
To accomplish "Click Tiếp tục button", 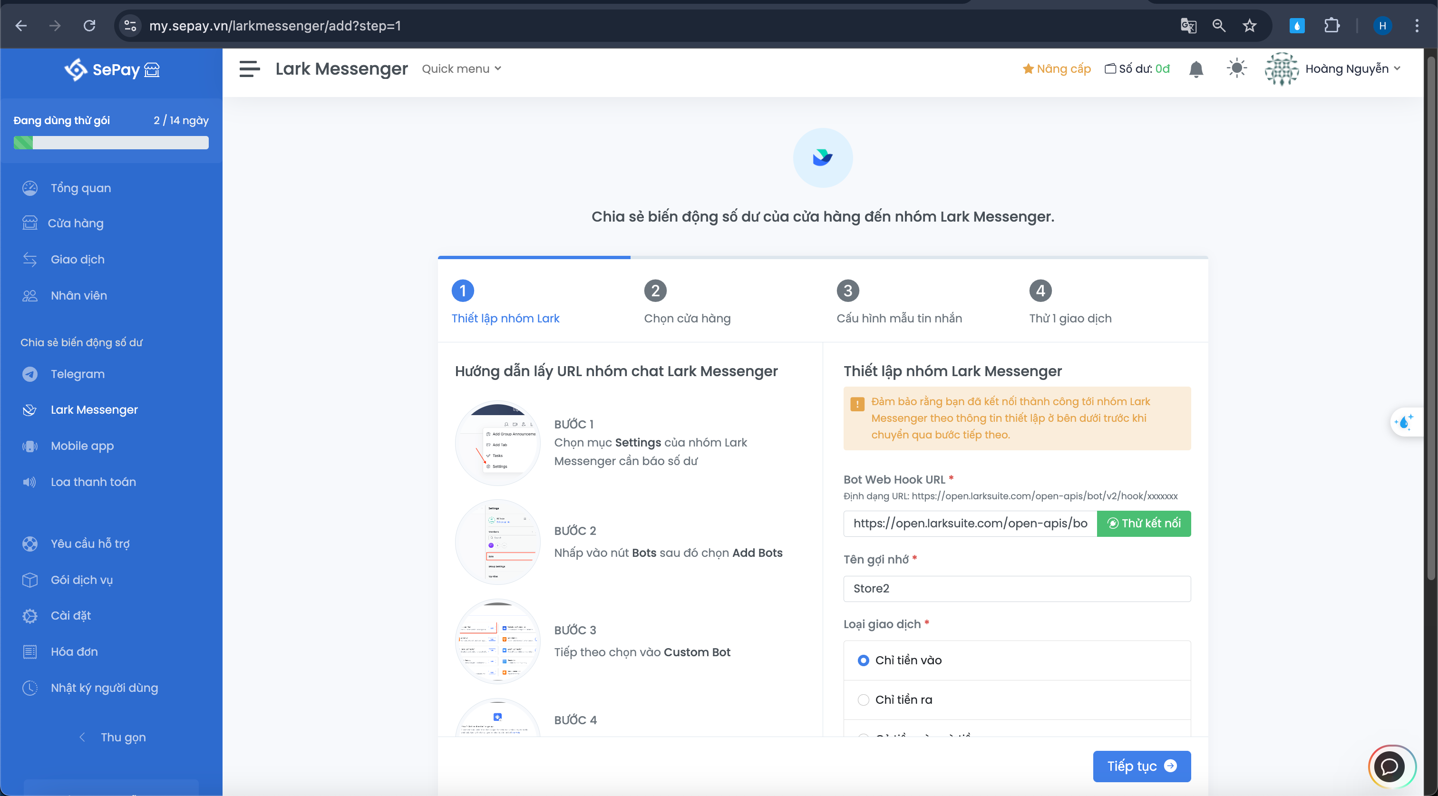I will click(1142, 767).
